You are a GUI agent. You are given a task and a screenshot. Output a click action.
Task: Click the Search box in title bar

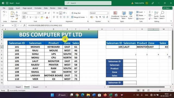coord(88,3)
